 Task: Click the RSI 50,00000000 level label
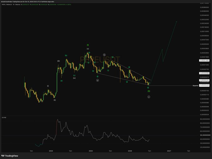tap(205, 135)
